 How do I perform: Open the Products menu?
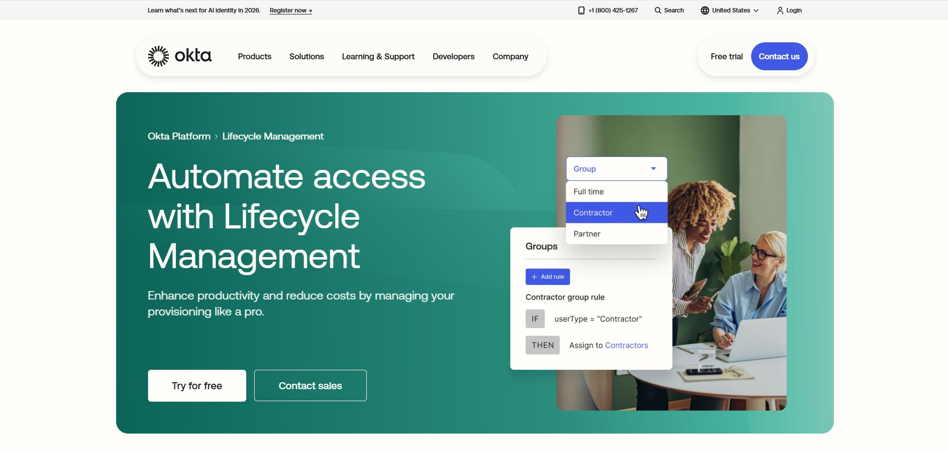254,56
